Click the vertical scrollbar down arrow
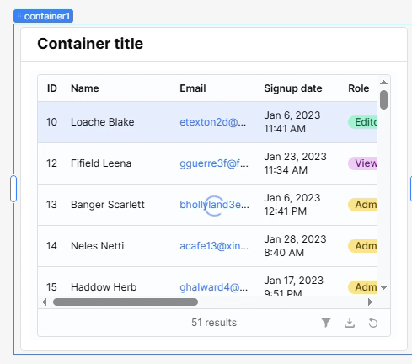 tap(383, 287)
